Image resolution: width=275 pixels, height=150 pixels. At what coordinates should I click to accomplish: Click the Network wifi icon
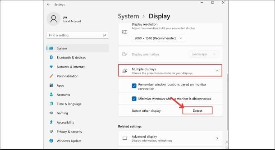point(51,67)
